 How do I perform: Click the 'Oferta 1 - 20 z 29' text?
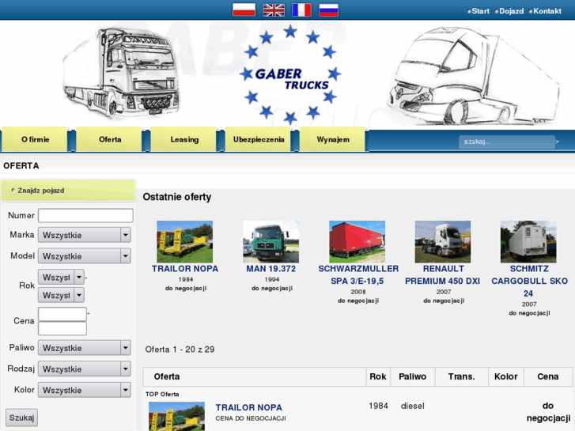click(x=180, y=350)
